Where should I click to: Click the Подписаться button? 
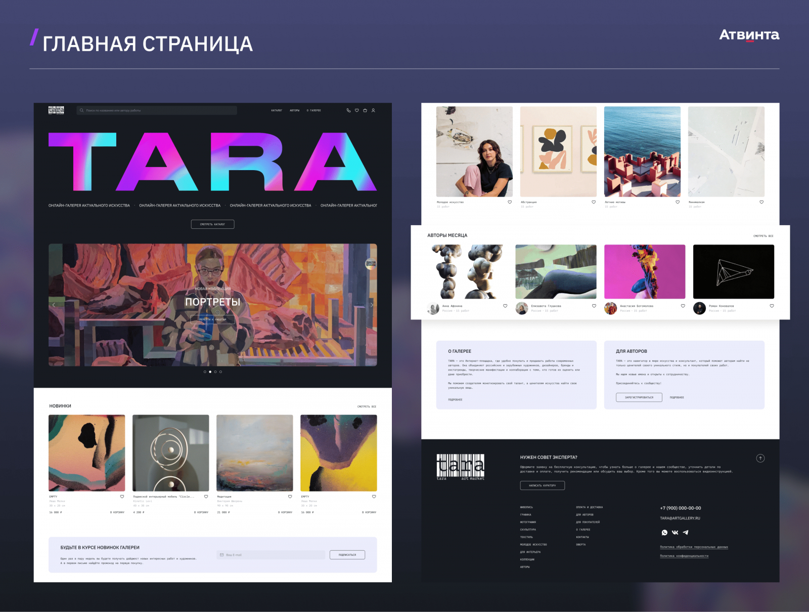click(x=347, y=555)
